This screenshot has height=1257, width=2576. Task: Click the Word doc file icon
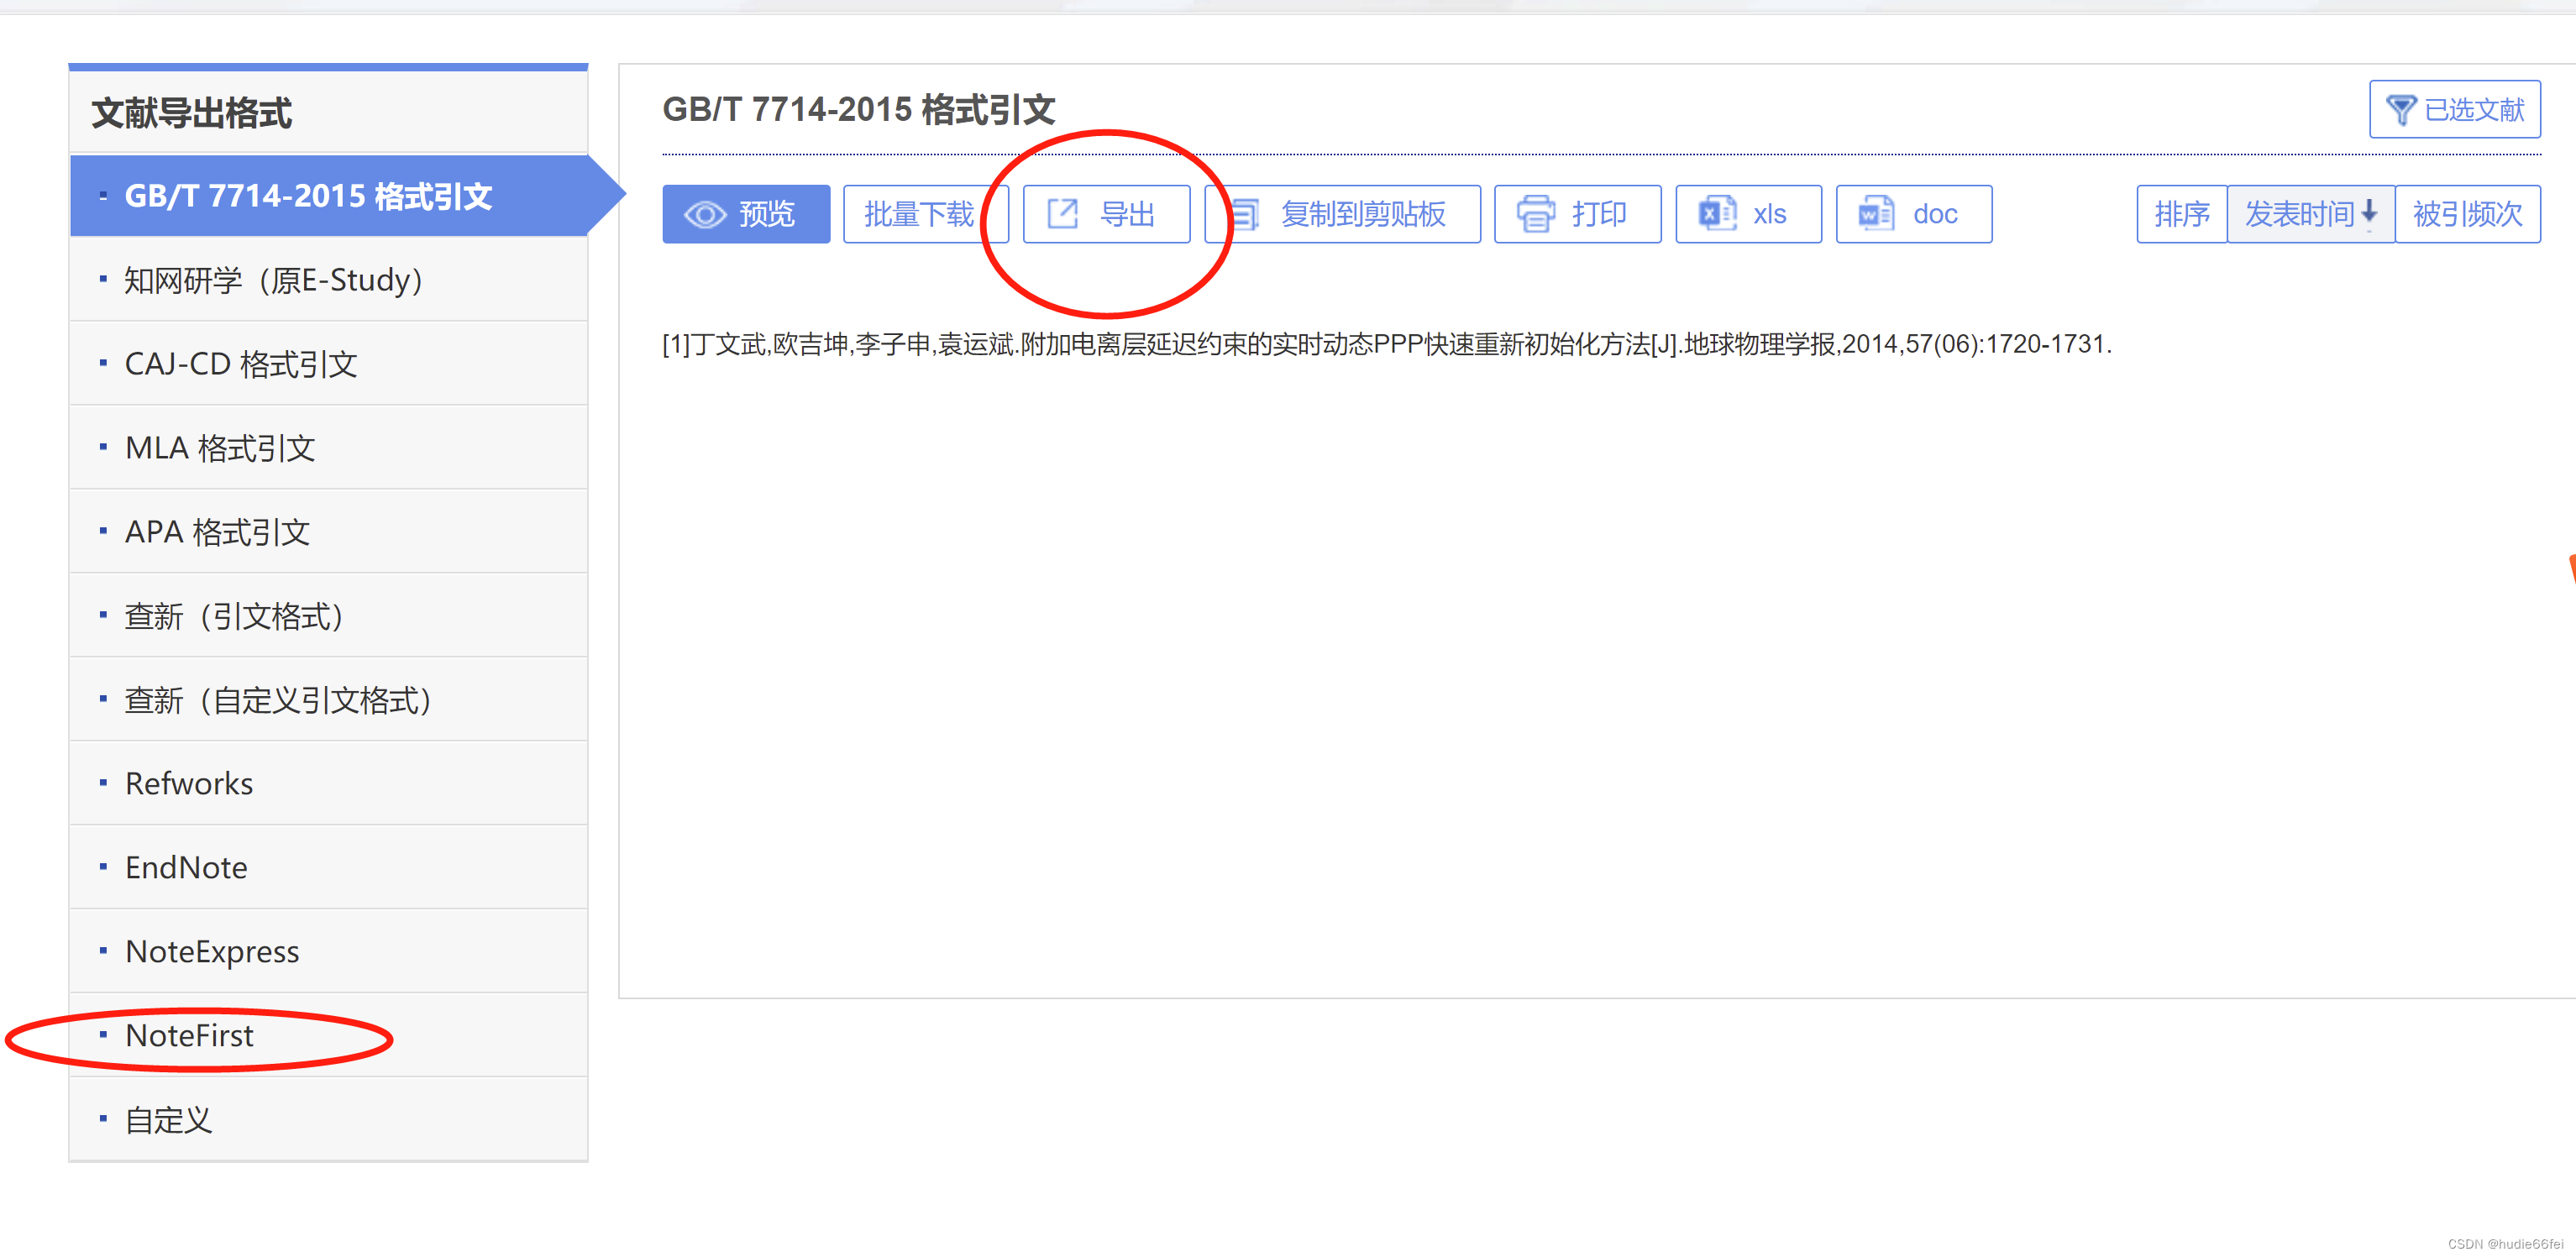coord(1876,214)
